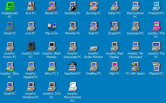Select the Monster Pc icon
The image size is (166, 103).
click(73, 26)
